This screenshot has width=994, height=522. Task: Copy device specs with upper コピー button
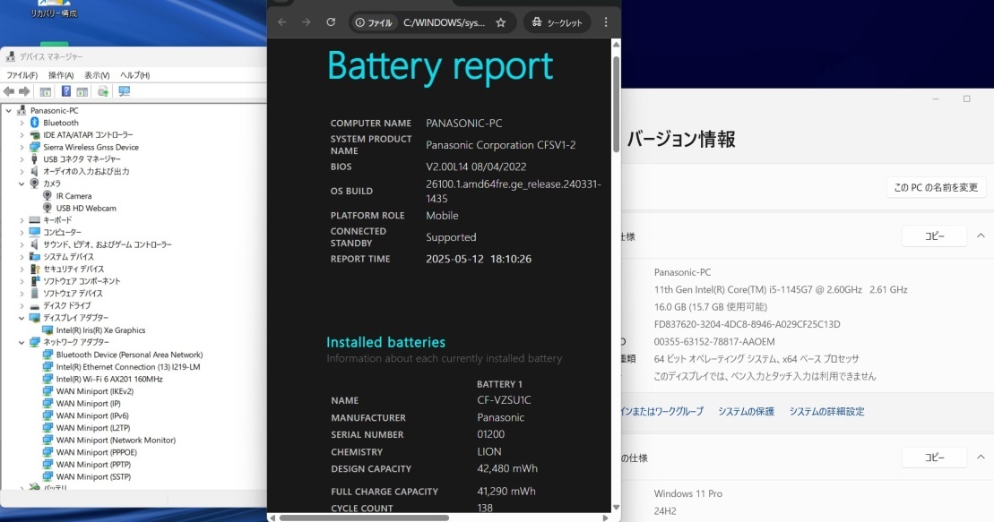tap(935, 236)
